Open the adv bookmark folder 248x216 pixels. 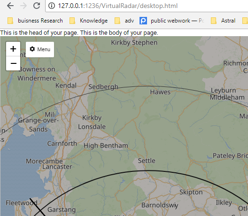tap(124, 21)
